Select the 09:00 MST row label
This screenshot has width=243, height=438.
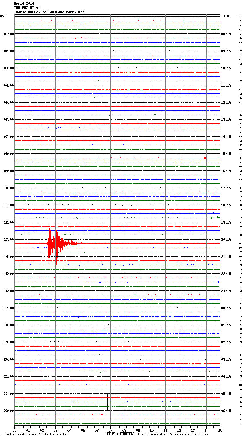click(9, 171)
